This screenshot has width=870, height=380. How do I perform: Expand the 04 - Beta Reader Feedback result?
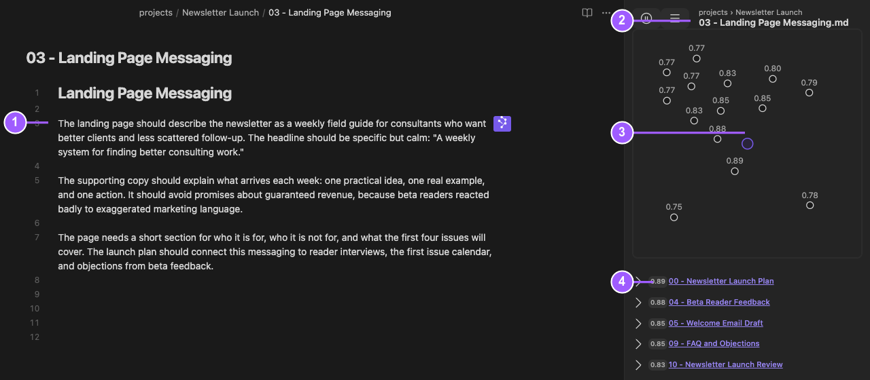[x=638, y=303]
